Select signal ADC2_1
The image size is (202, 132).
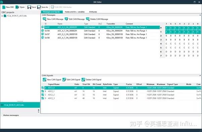point(51,91)
